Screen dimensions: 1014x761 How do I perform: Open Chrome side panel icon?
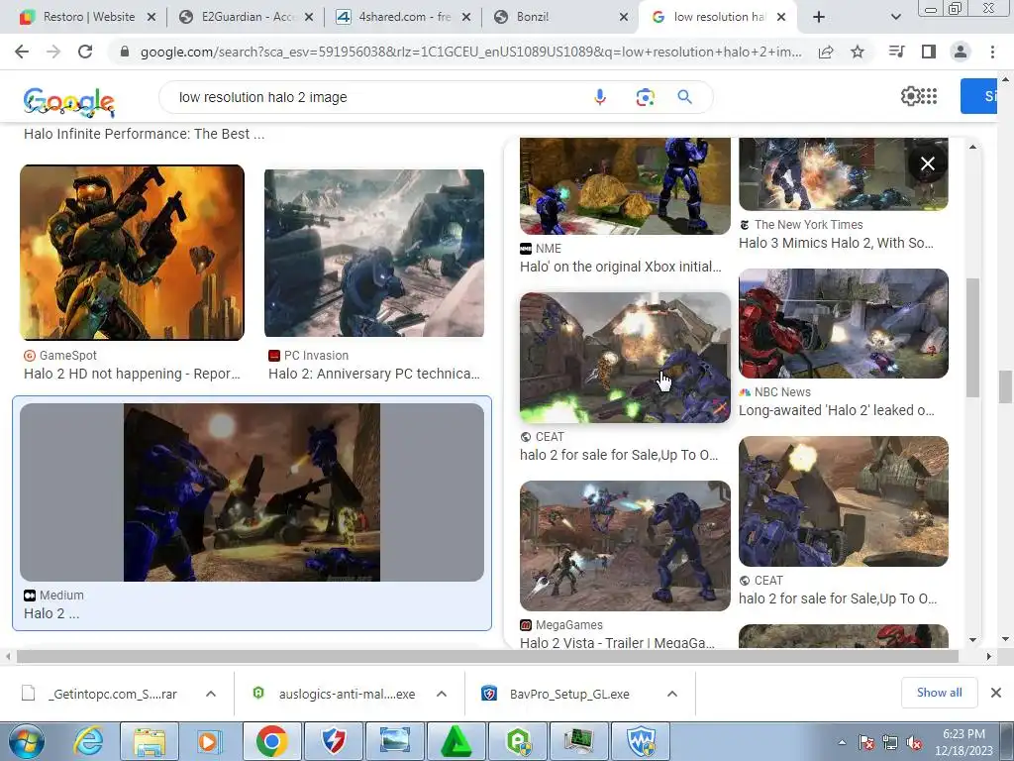coord(929,52)
